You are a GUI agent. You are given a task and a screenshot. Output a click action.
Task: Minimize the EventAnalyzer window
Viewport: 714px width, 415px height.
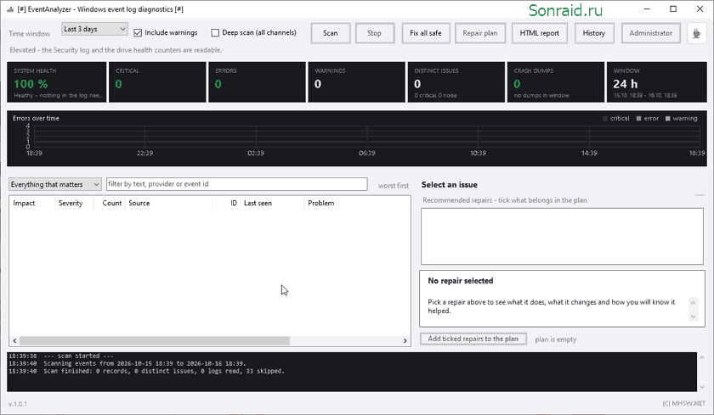point(647,9)
